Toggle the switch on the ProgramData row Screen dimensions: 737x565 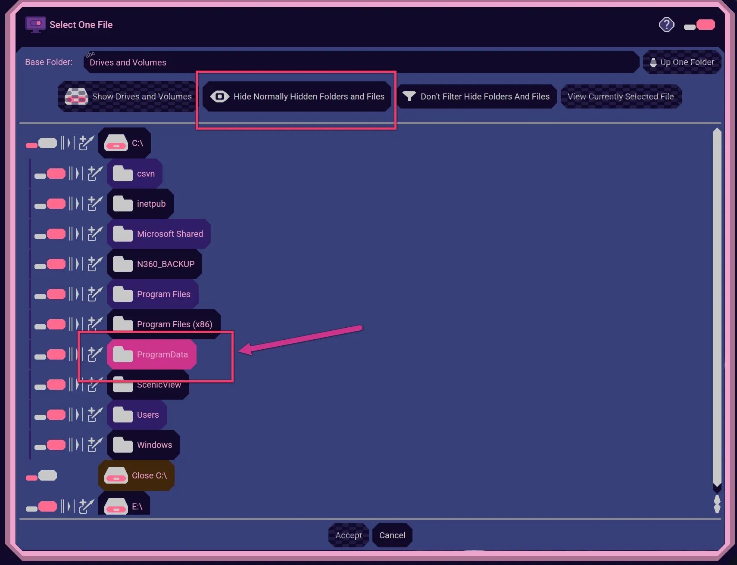coord(50,355)
